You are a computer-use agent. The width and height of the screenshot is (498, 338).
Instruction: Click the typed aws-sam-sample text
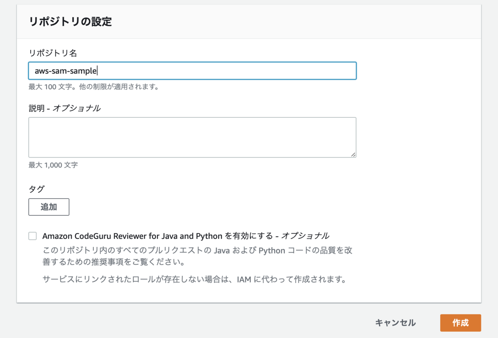(x=66, y=71)
